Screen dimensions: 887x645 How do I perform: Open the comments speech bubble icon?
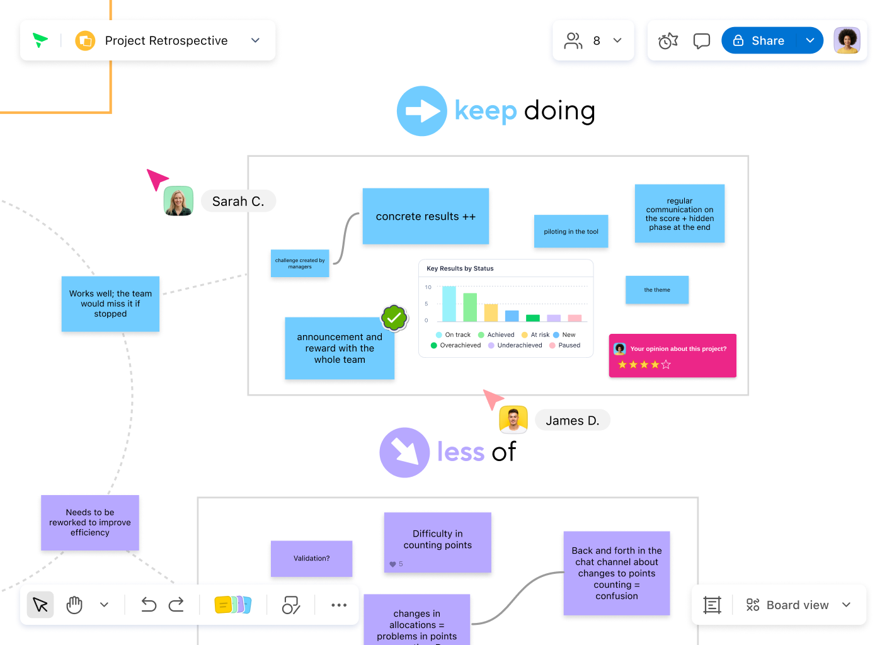pos(701,41)
